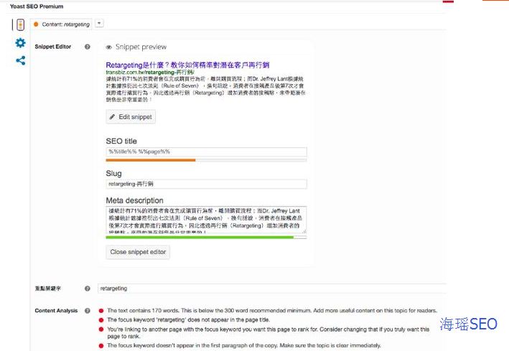
Task: Click the pencil icon on Edit snippet
Action: tap(112, 116)
